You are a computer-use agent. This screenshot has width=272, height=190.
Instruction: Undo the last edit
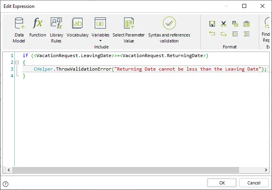pos(212,33)
